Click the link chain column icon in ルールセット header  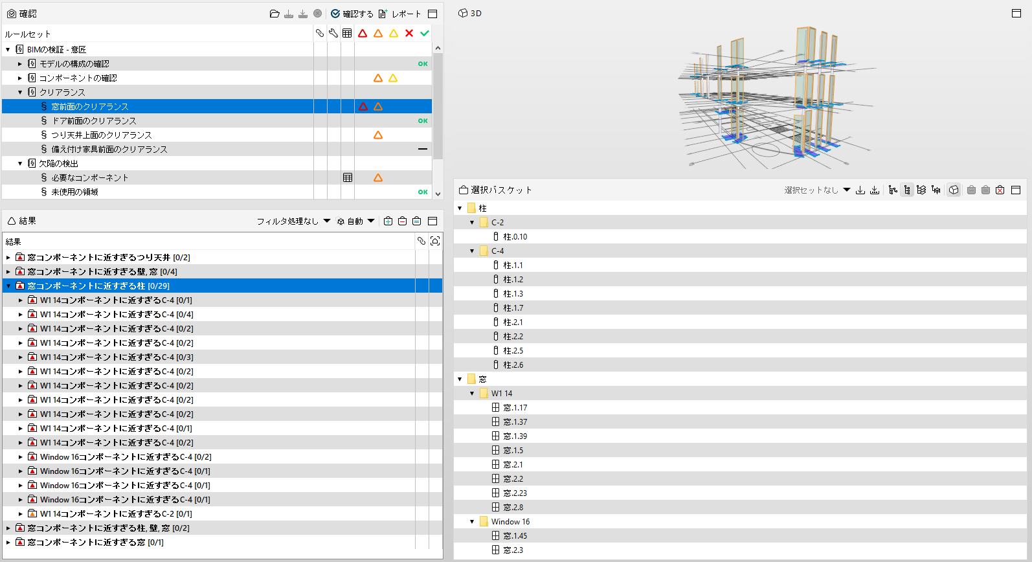point(320,33)
